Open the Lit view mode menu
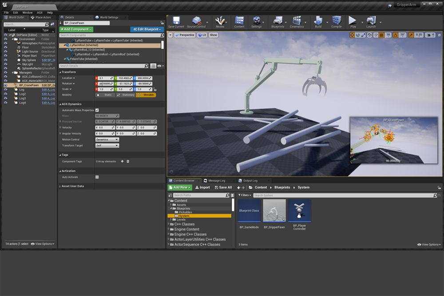 [202, 35]
